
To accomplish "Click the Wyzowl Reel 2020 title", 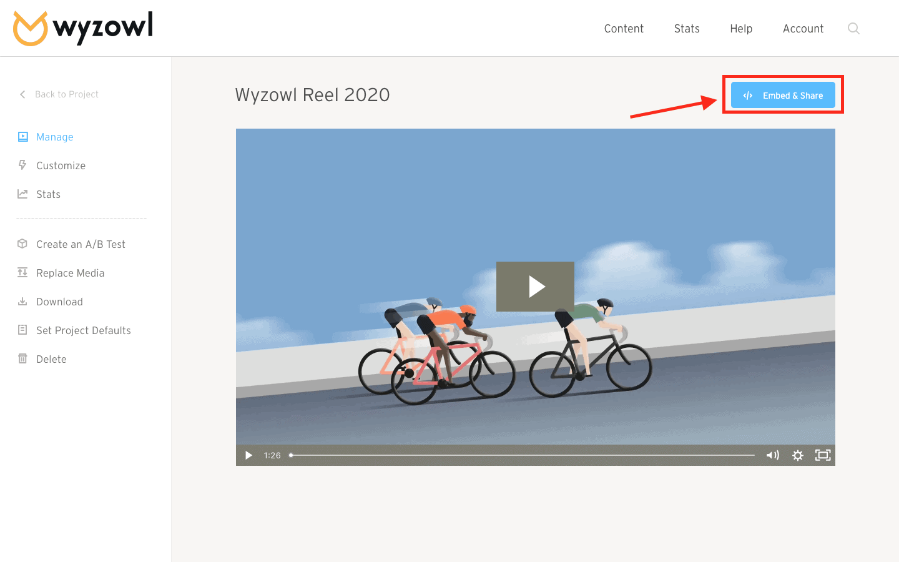I will point(312,95).
